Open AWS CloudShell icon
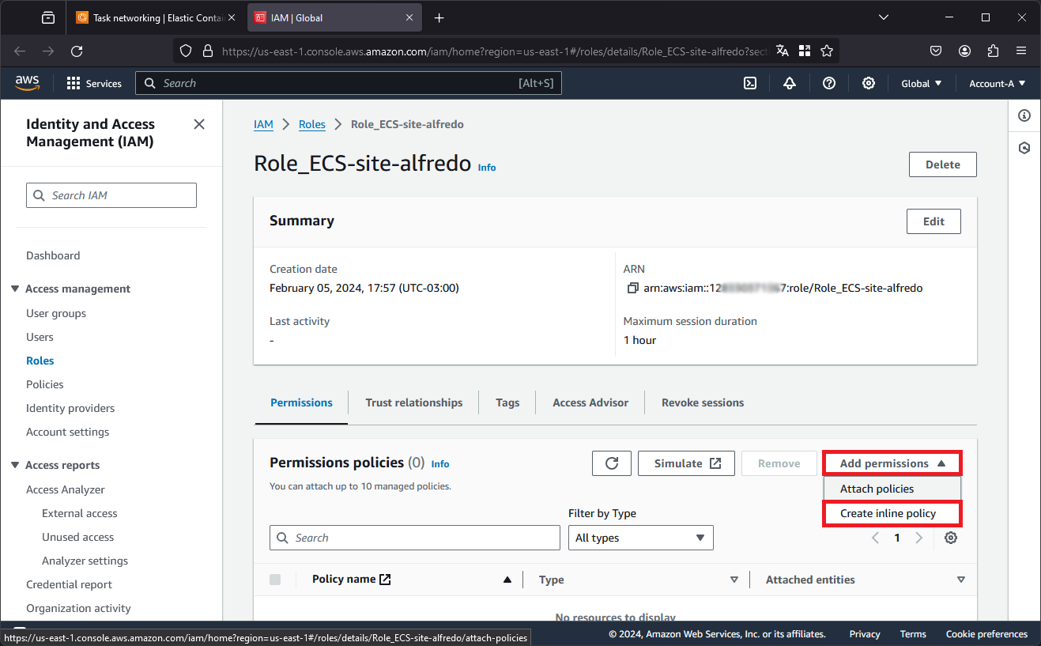This screenshot has width=1041, height=646. pos(750,83)
